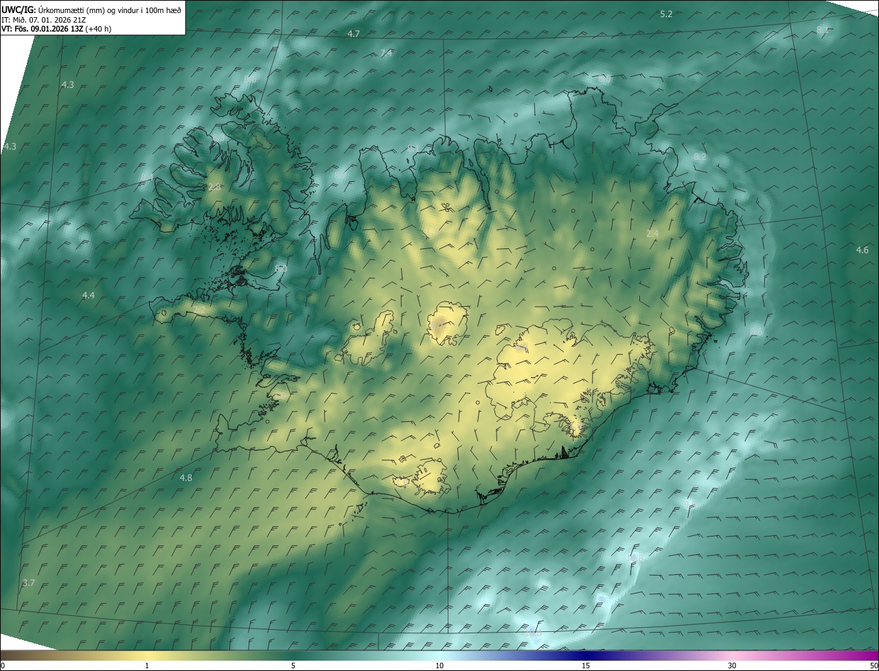This screenshot has height=671, width=879.
Task: Click the 8.2 value off the northeast coast
Action: [x=700, y=157]
